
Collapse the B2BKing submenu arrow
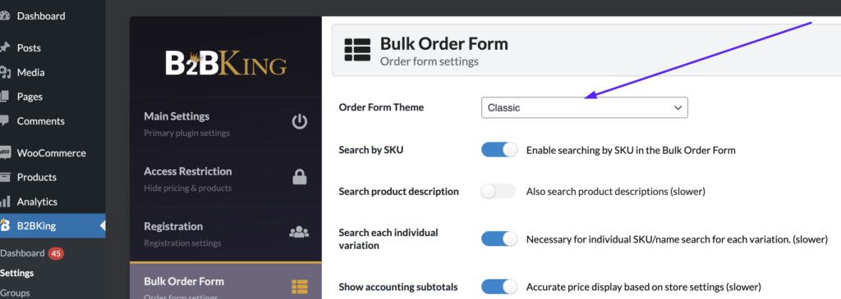point(103,226)
